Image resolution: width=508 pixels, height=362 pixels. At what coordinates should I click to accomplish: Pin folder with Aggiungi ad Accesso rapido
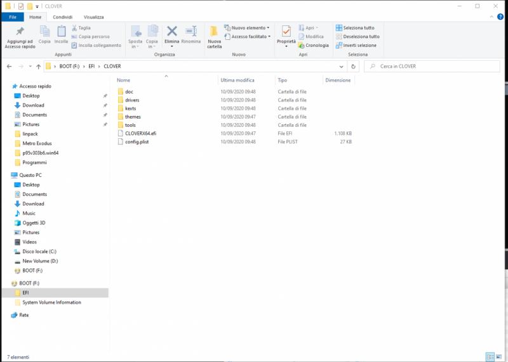20,37
